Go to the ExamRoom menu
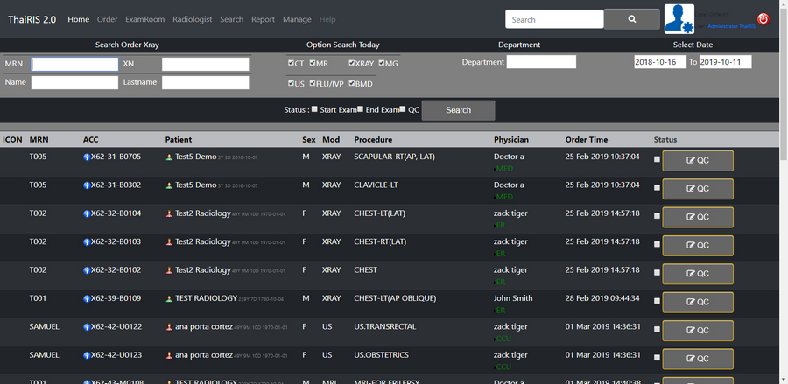 [144, 19]
